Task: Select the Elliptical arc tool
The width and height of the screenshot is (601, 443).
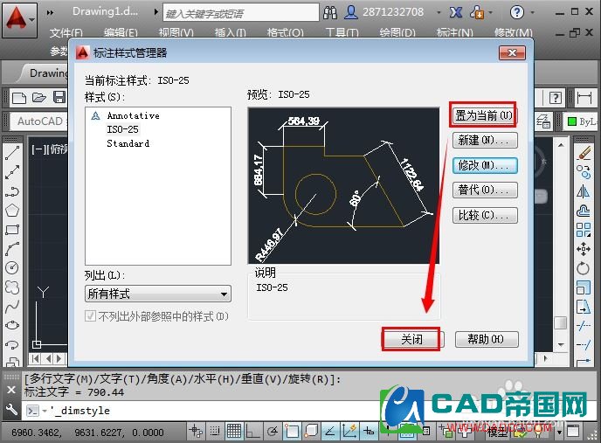Action: [x=12, y=344]
